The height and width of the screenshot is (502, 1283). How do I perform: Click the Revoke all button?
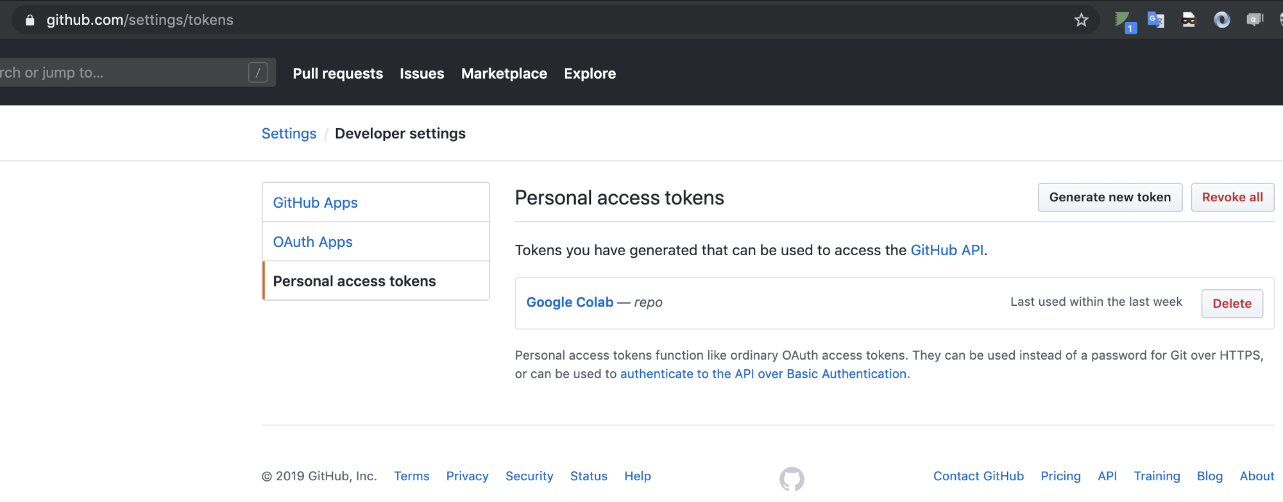[x=1232, y=197]
